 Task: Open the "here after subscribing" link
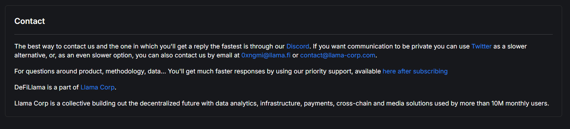click(x=415, y=71)
